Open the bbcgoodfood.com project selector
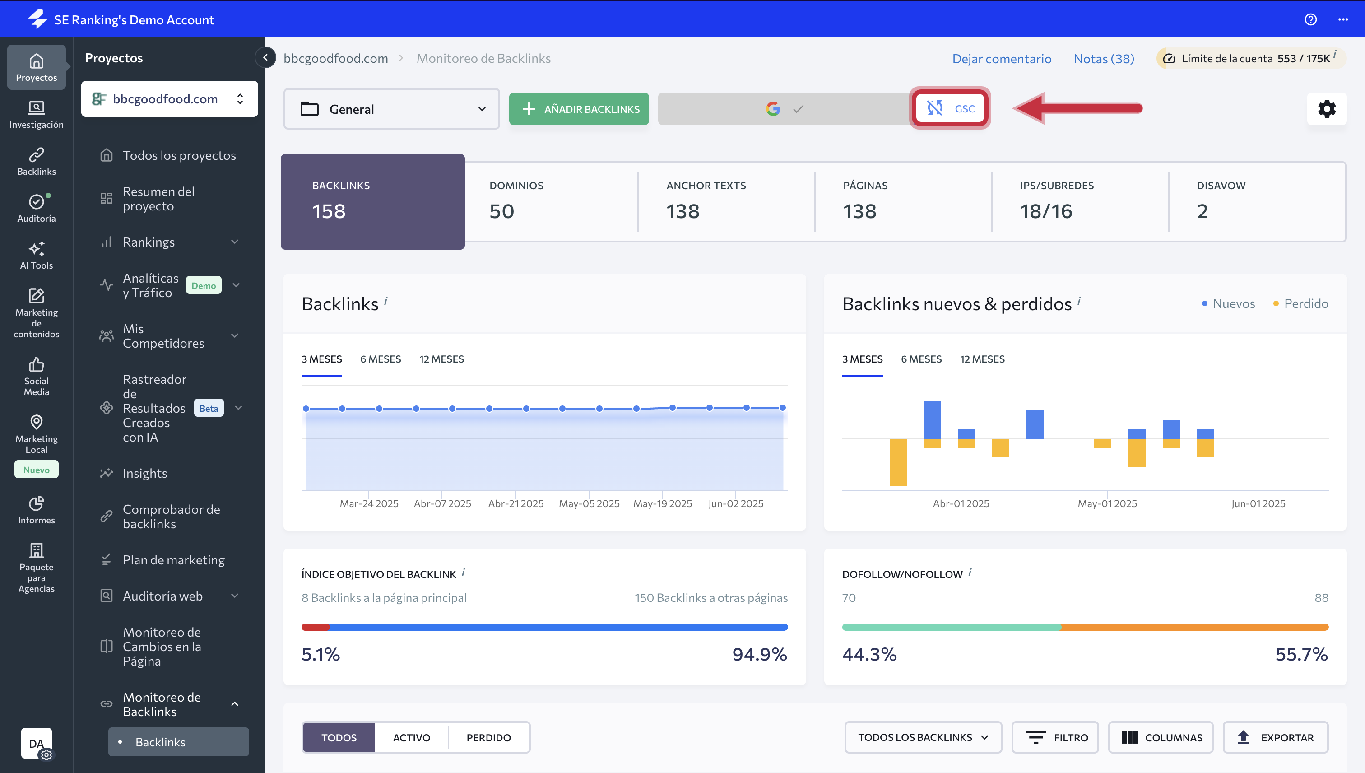This screenshot has width=1365, height=773. pos(169,99)
